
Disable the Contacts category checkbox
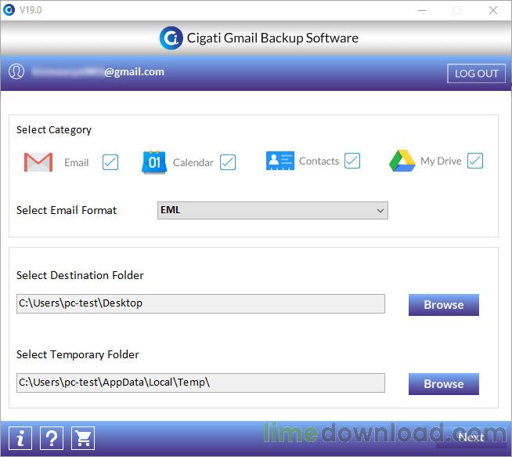pyautogui.click(x=352, y=161)
